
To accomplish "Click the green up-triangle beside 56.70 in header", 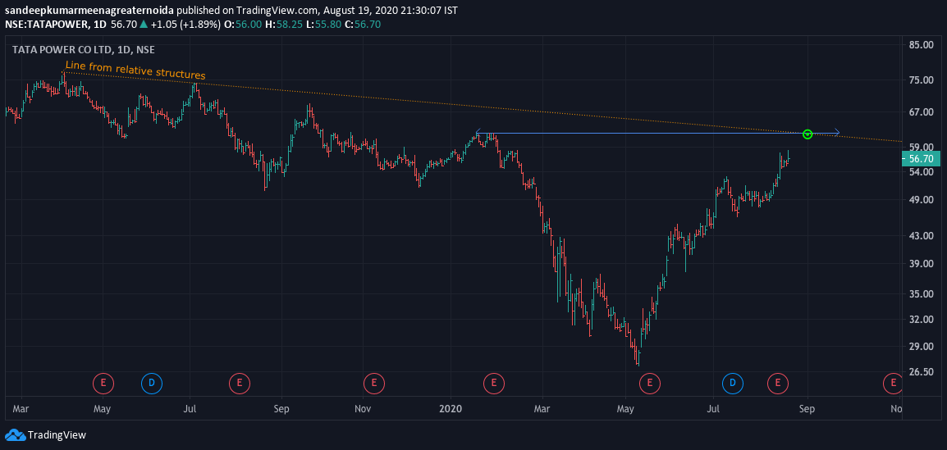I will tap(143, 24).
